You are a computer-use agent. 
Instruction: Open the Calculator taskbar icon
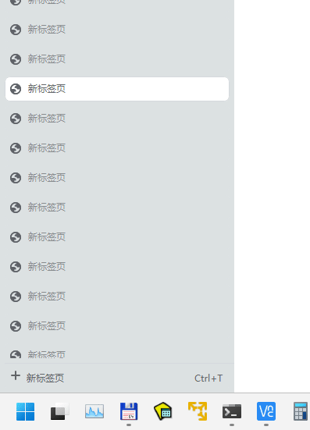[301, 411]
